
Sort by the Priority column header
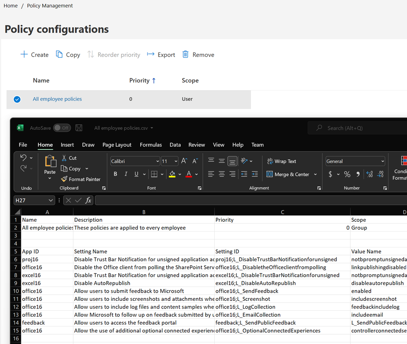[x=142, y=80]
